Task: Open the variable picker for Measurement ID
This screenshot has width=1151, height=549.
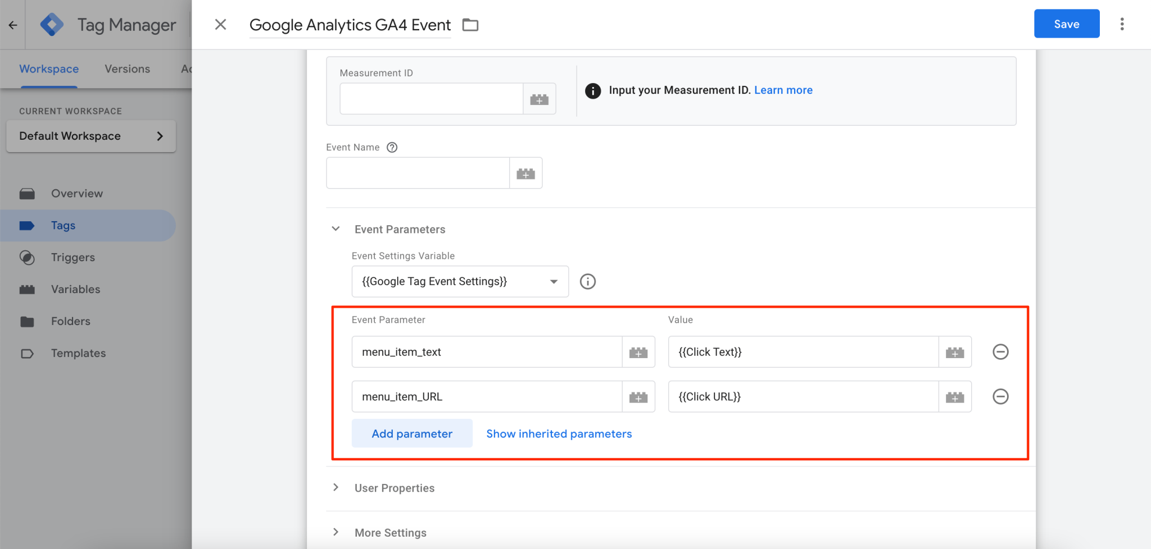Action: pos(539,98)
